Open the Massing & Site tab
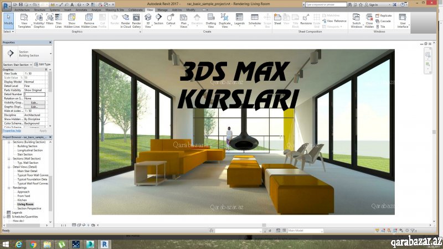Screen dimensions: 443x249 point(115,10)
